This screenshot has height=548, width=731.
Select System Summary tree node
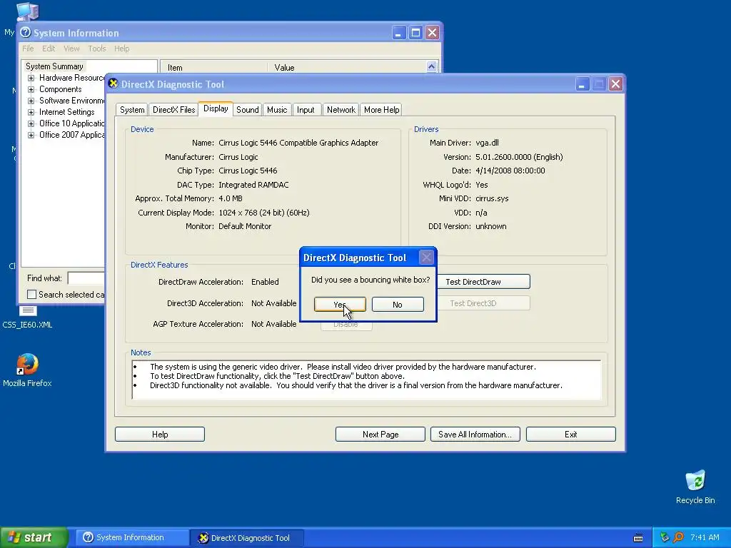pos(54,66)
